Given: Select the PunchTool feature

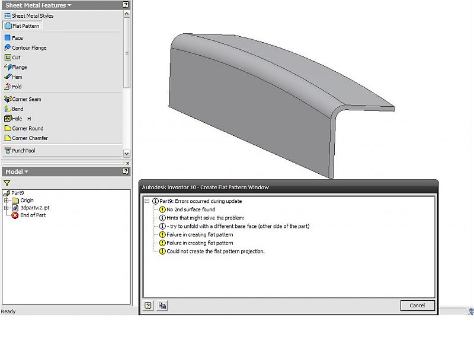Looking at the screenshot, I should [20, 151].
